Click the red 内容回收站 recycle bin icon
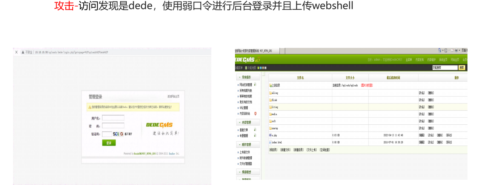The height and width of the screenshot is (185, 477). tap(255, 114)
